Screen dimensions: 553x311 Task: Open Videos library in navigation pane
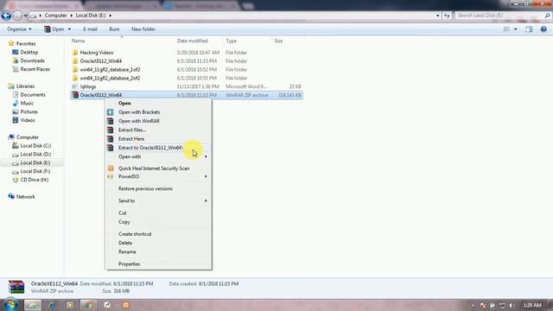(28, 120)
